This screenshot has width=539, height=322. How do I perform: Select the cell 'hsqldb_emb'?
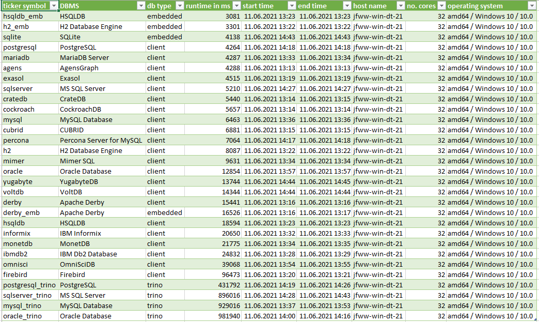coord(30,16)
